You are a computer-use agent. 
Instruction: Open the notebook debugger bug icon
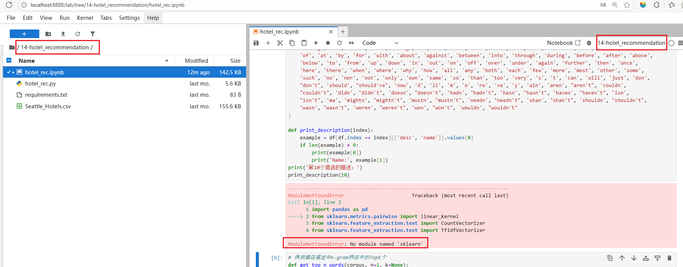589,43
